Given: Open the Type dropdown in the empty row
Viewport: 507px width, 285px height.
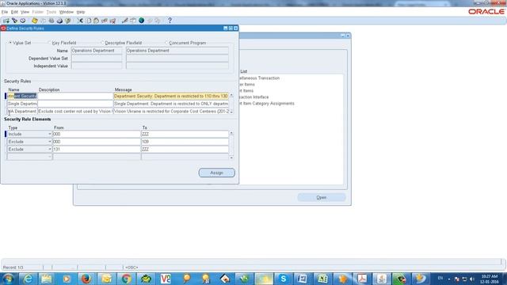Looking at the screenshot, I should 50,157.
